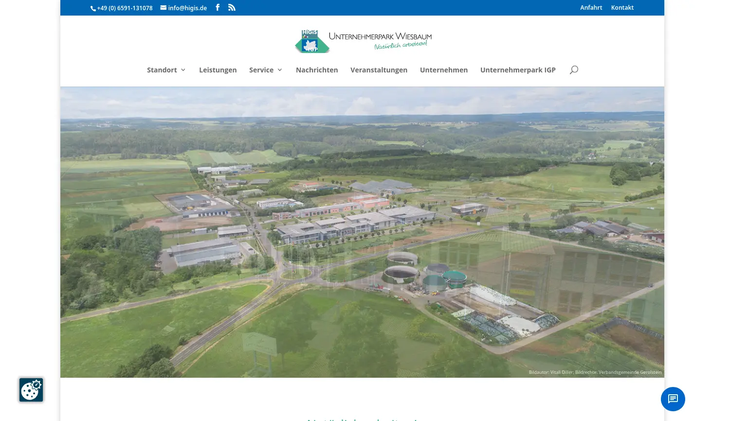Open Unternehmerpark IGP menu entry
This screenshot has height=421, width=730.
pos(518,70)
